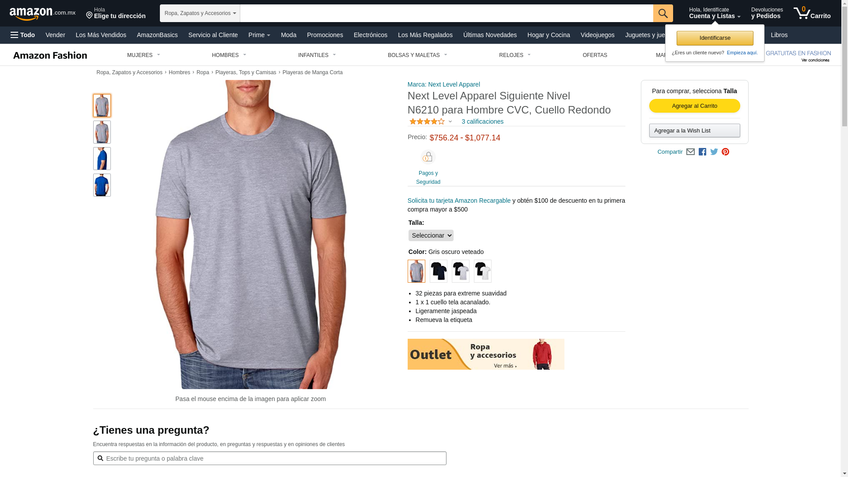This screenshot has width=848, height=477.
Task: Open the Todo hamburger menu
Action: (23, 35)
